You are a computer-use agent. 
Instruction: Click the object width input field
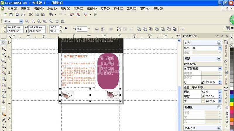37,28
